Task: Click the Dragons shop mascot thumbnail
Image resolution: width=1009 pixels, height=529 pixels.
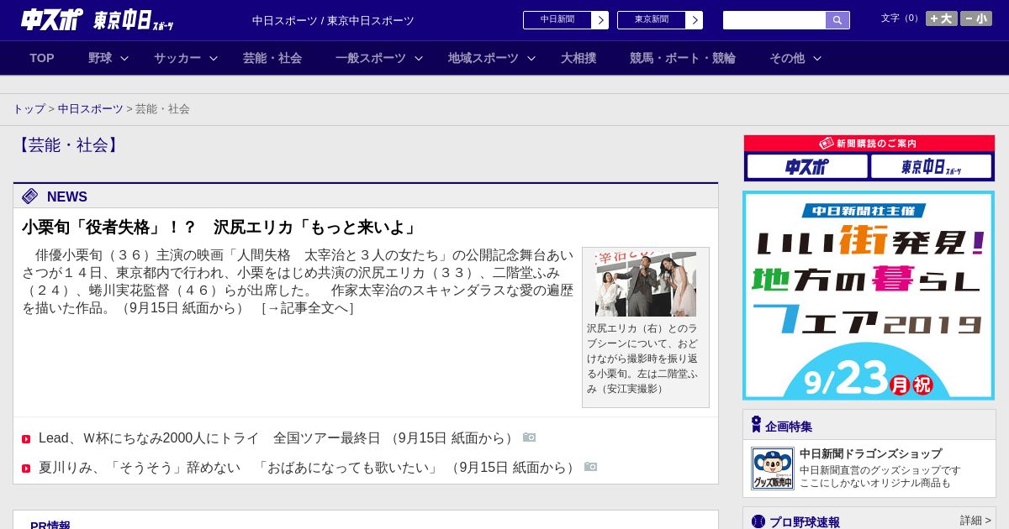Action: click(x=773, y=469)
